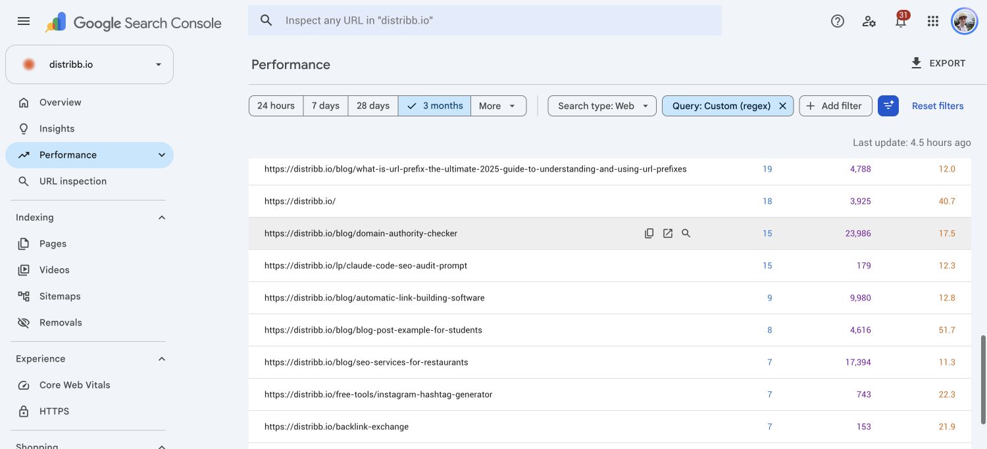Select the 7 days date range
987x449 pixels.
[x=326, y=106]
